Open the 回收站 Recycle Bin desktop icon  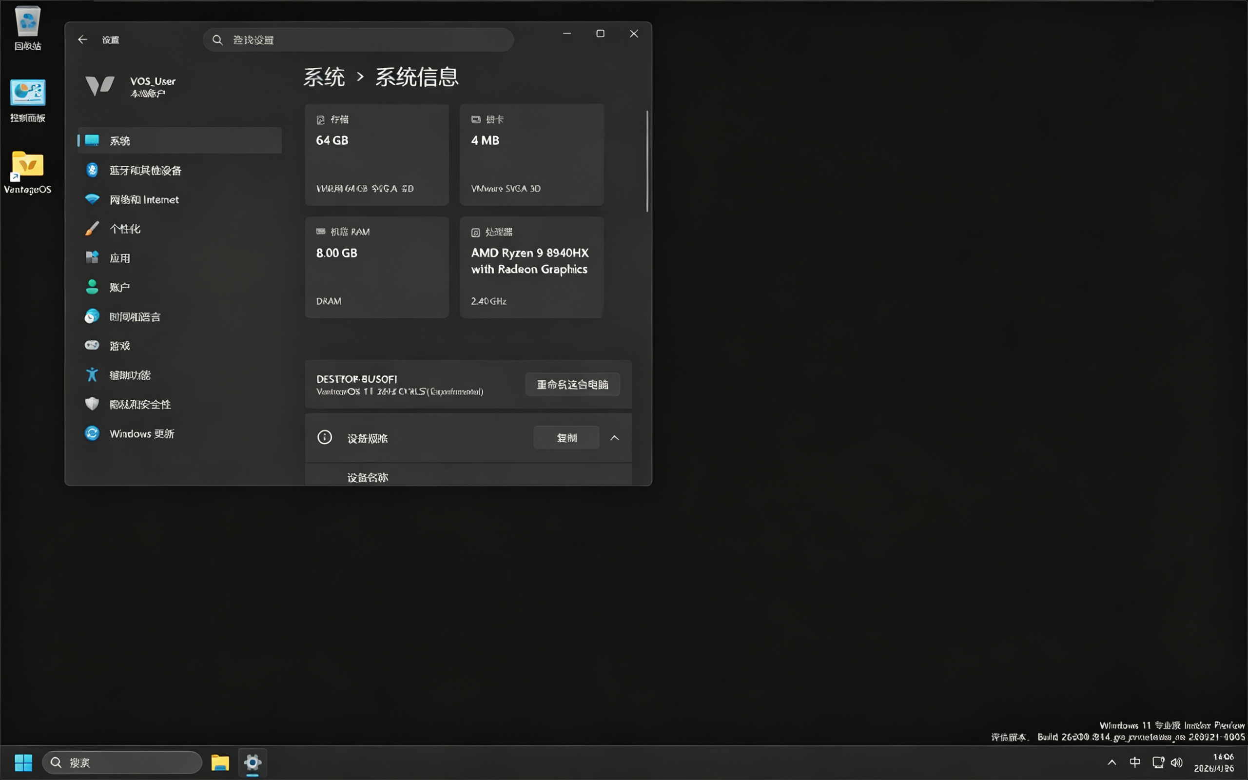pyautogui.click(x=27, y=28)
